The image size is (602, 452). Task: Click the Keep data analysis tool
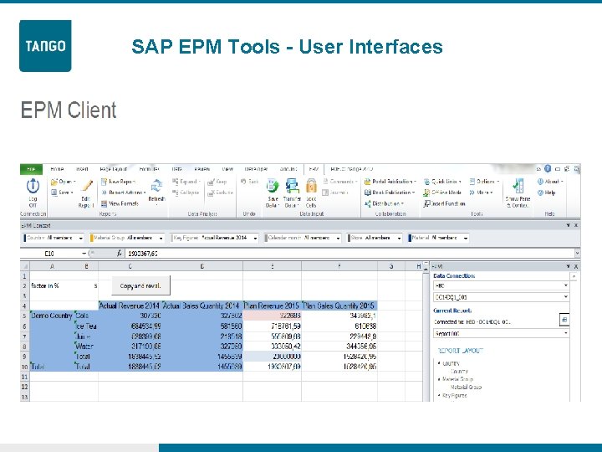(x=217, y=182)
